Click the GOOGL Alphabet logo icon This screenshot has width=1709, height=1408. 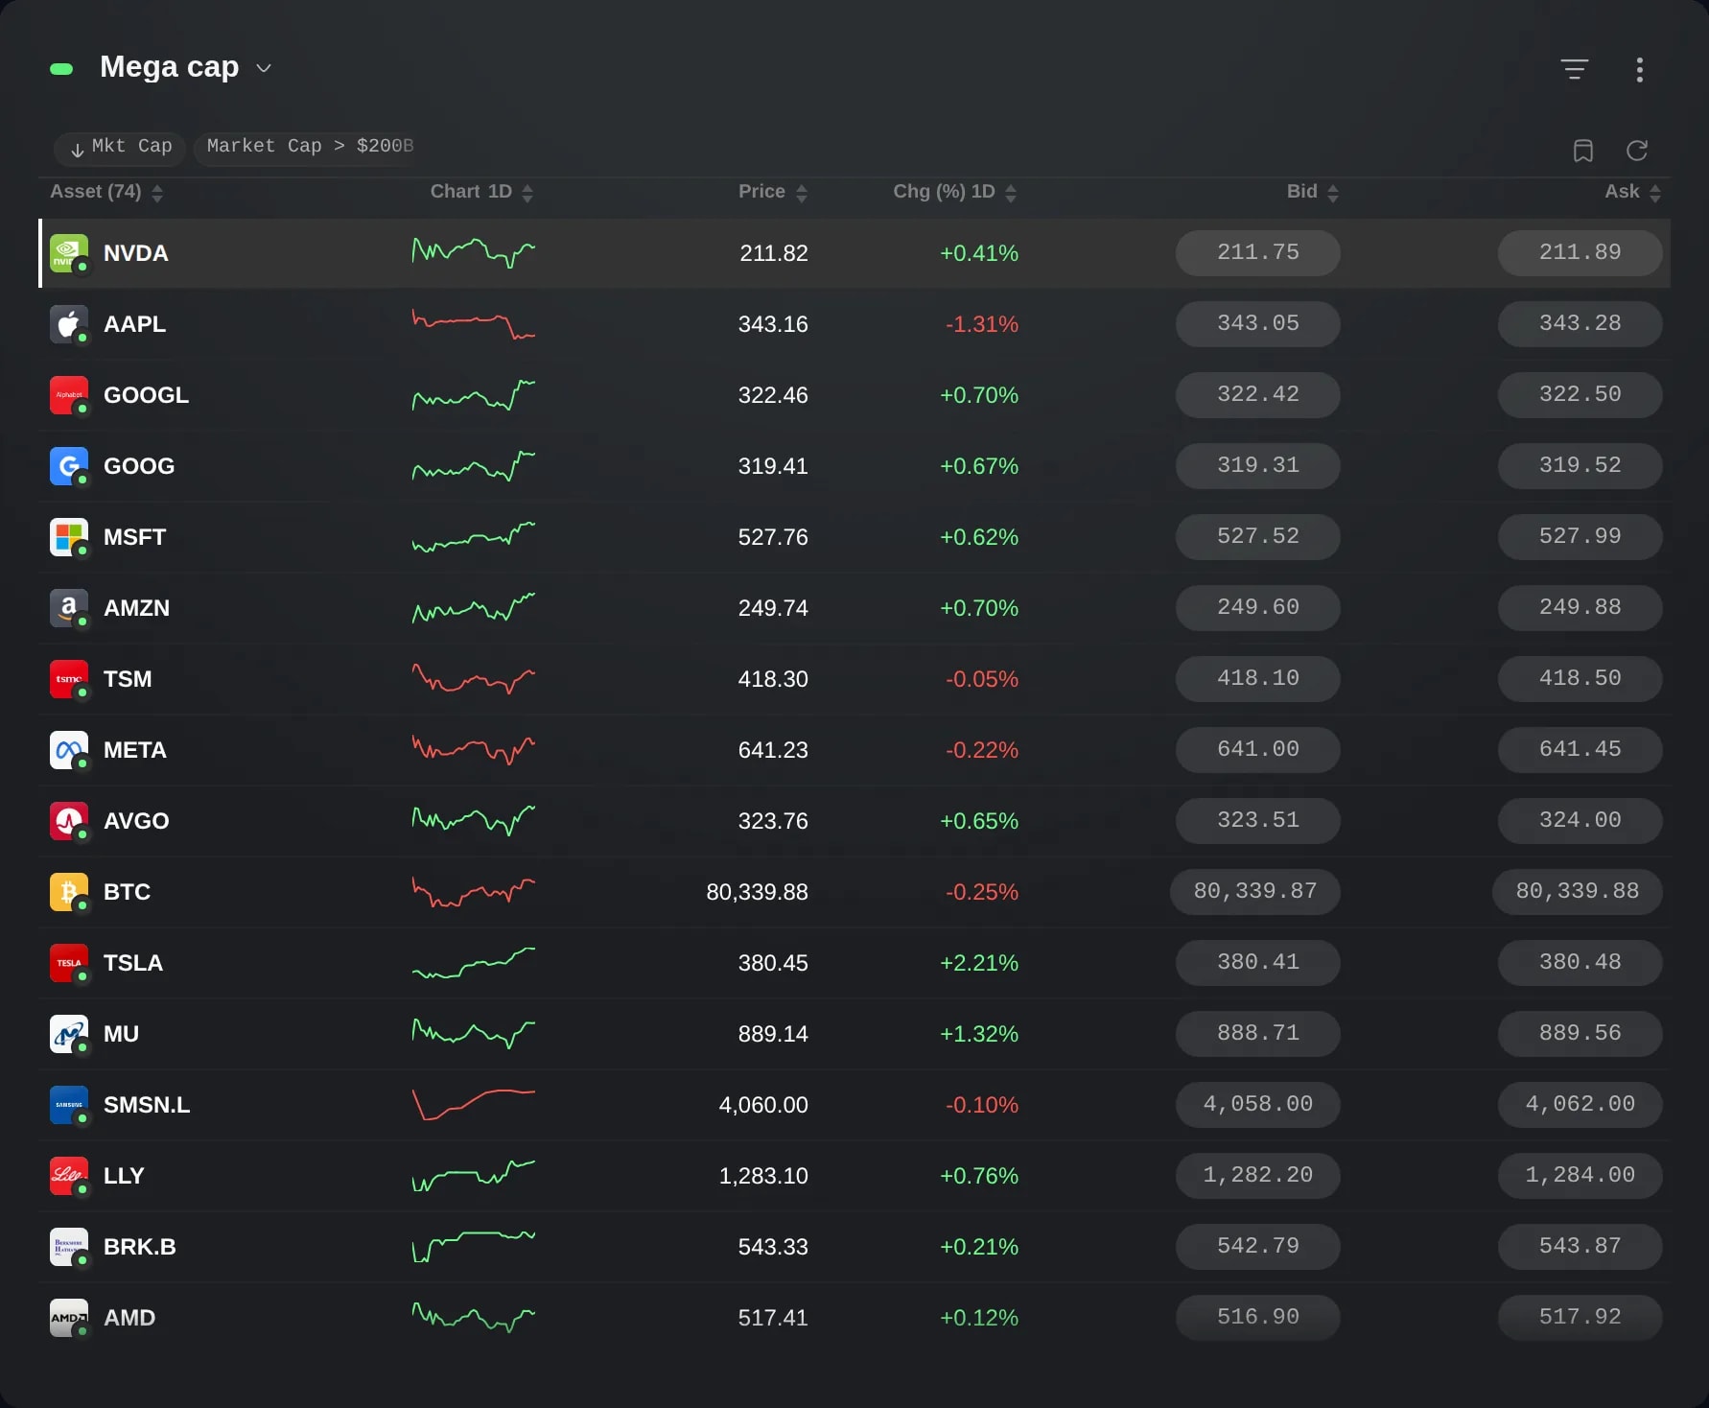pyautogui.click(x=69, y=395)
